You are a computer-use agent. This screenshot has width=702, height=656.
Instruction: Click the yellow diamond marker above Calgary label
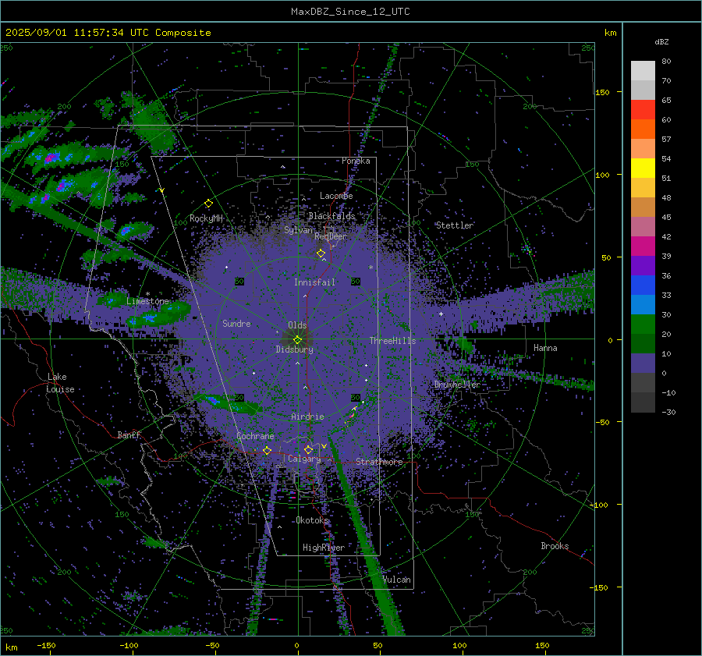pyautogui.click(x=308, y=449)
